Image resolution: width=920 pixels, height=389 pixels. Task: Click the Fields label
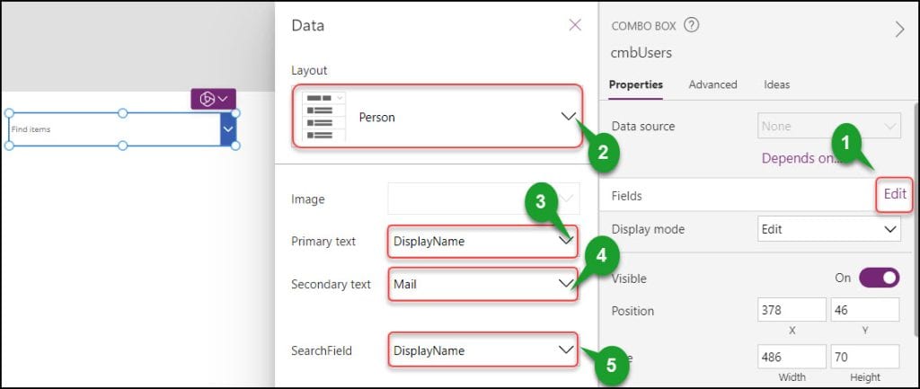(626, 196)
